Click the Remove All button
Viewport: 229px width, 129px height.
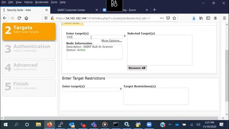point(137,68)
